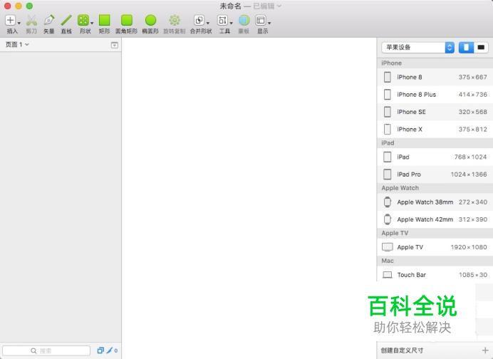The width and height of the screenshot is (493, 359).
Task: Expand the Insert tool dropdown arrow
Action: tap(19, 23)
